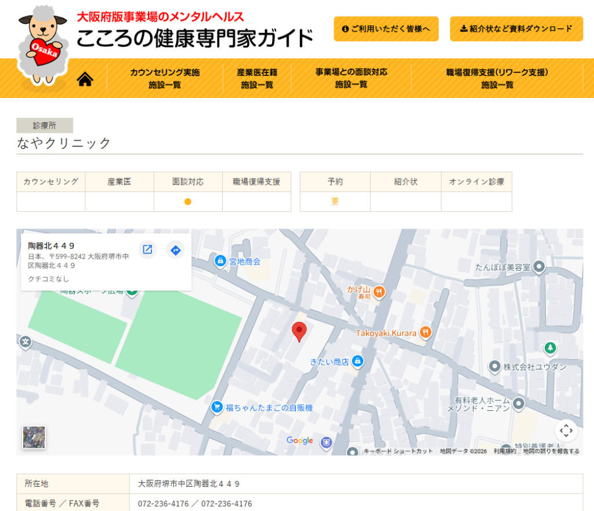Open 産業医在籍 施設一覧 menu
This screenshot has width=594, height=511.
257,78
